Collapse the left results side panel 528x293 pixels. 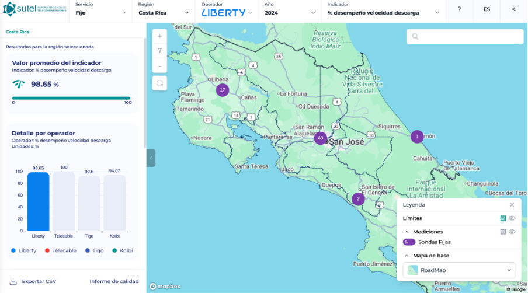pyautogui.click(x=151, y=158)
